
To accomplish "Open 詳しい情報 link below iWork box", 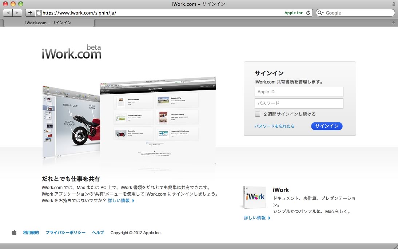I will (257, 218).
